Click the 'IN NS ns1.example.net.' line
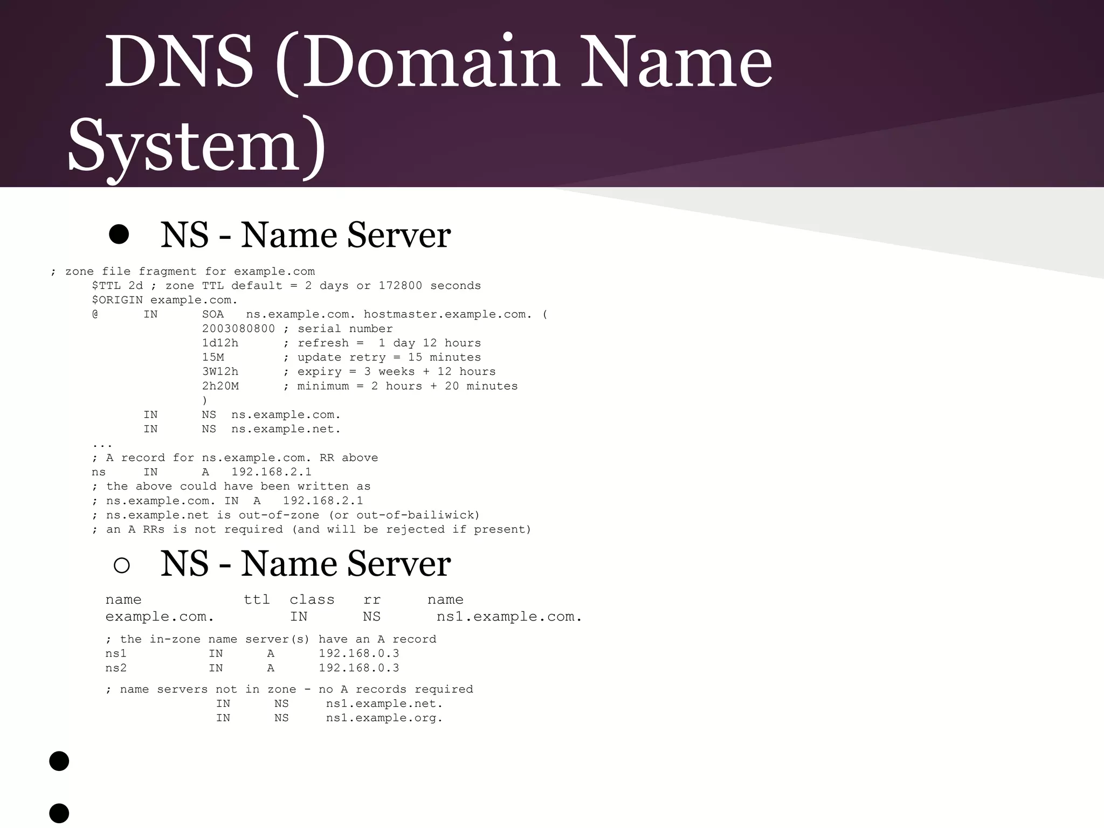 (x=329, y=703)
